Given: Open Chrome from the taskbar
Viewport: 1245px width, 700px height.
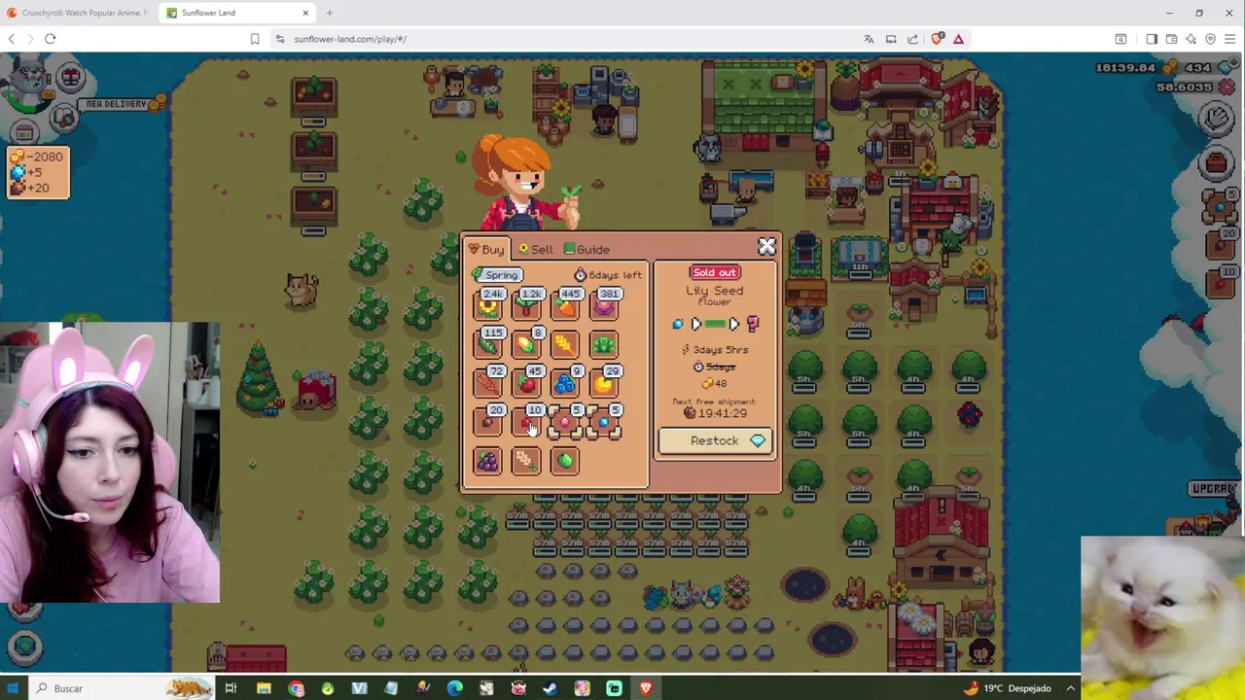Looking at the screenshot, I should (296, 688).
